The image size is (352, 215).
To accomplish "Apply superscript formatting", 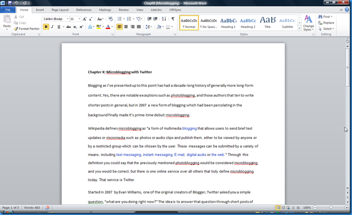I will pyautogui.click(x=81, y=27).
